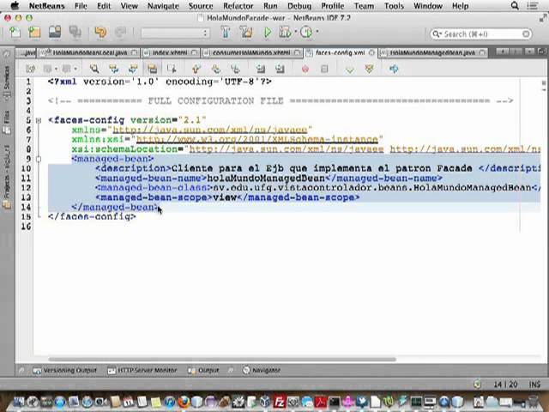This screenshot has width=549, height=412.
Task: Open the project configuration combo box
Action: tap(175, 33)
